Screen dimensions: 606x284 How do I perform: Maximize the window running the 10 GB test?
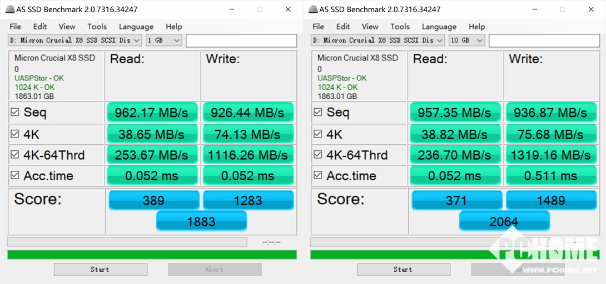(x=563, y=9)
